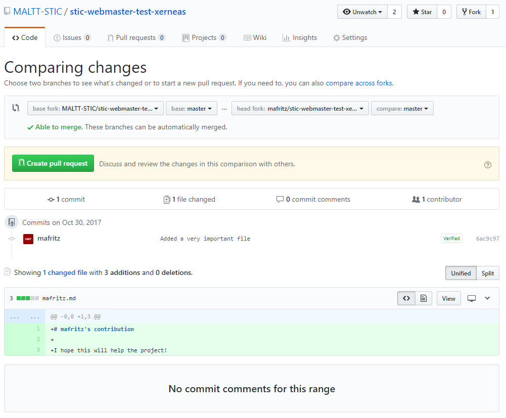Open the Projects tab

(x=204, y=37)
